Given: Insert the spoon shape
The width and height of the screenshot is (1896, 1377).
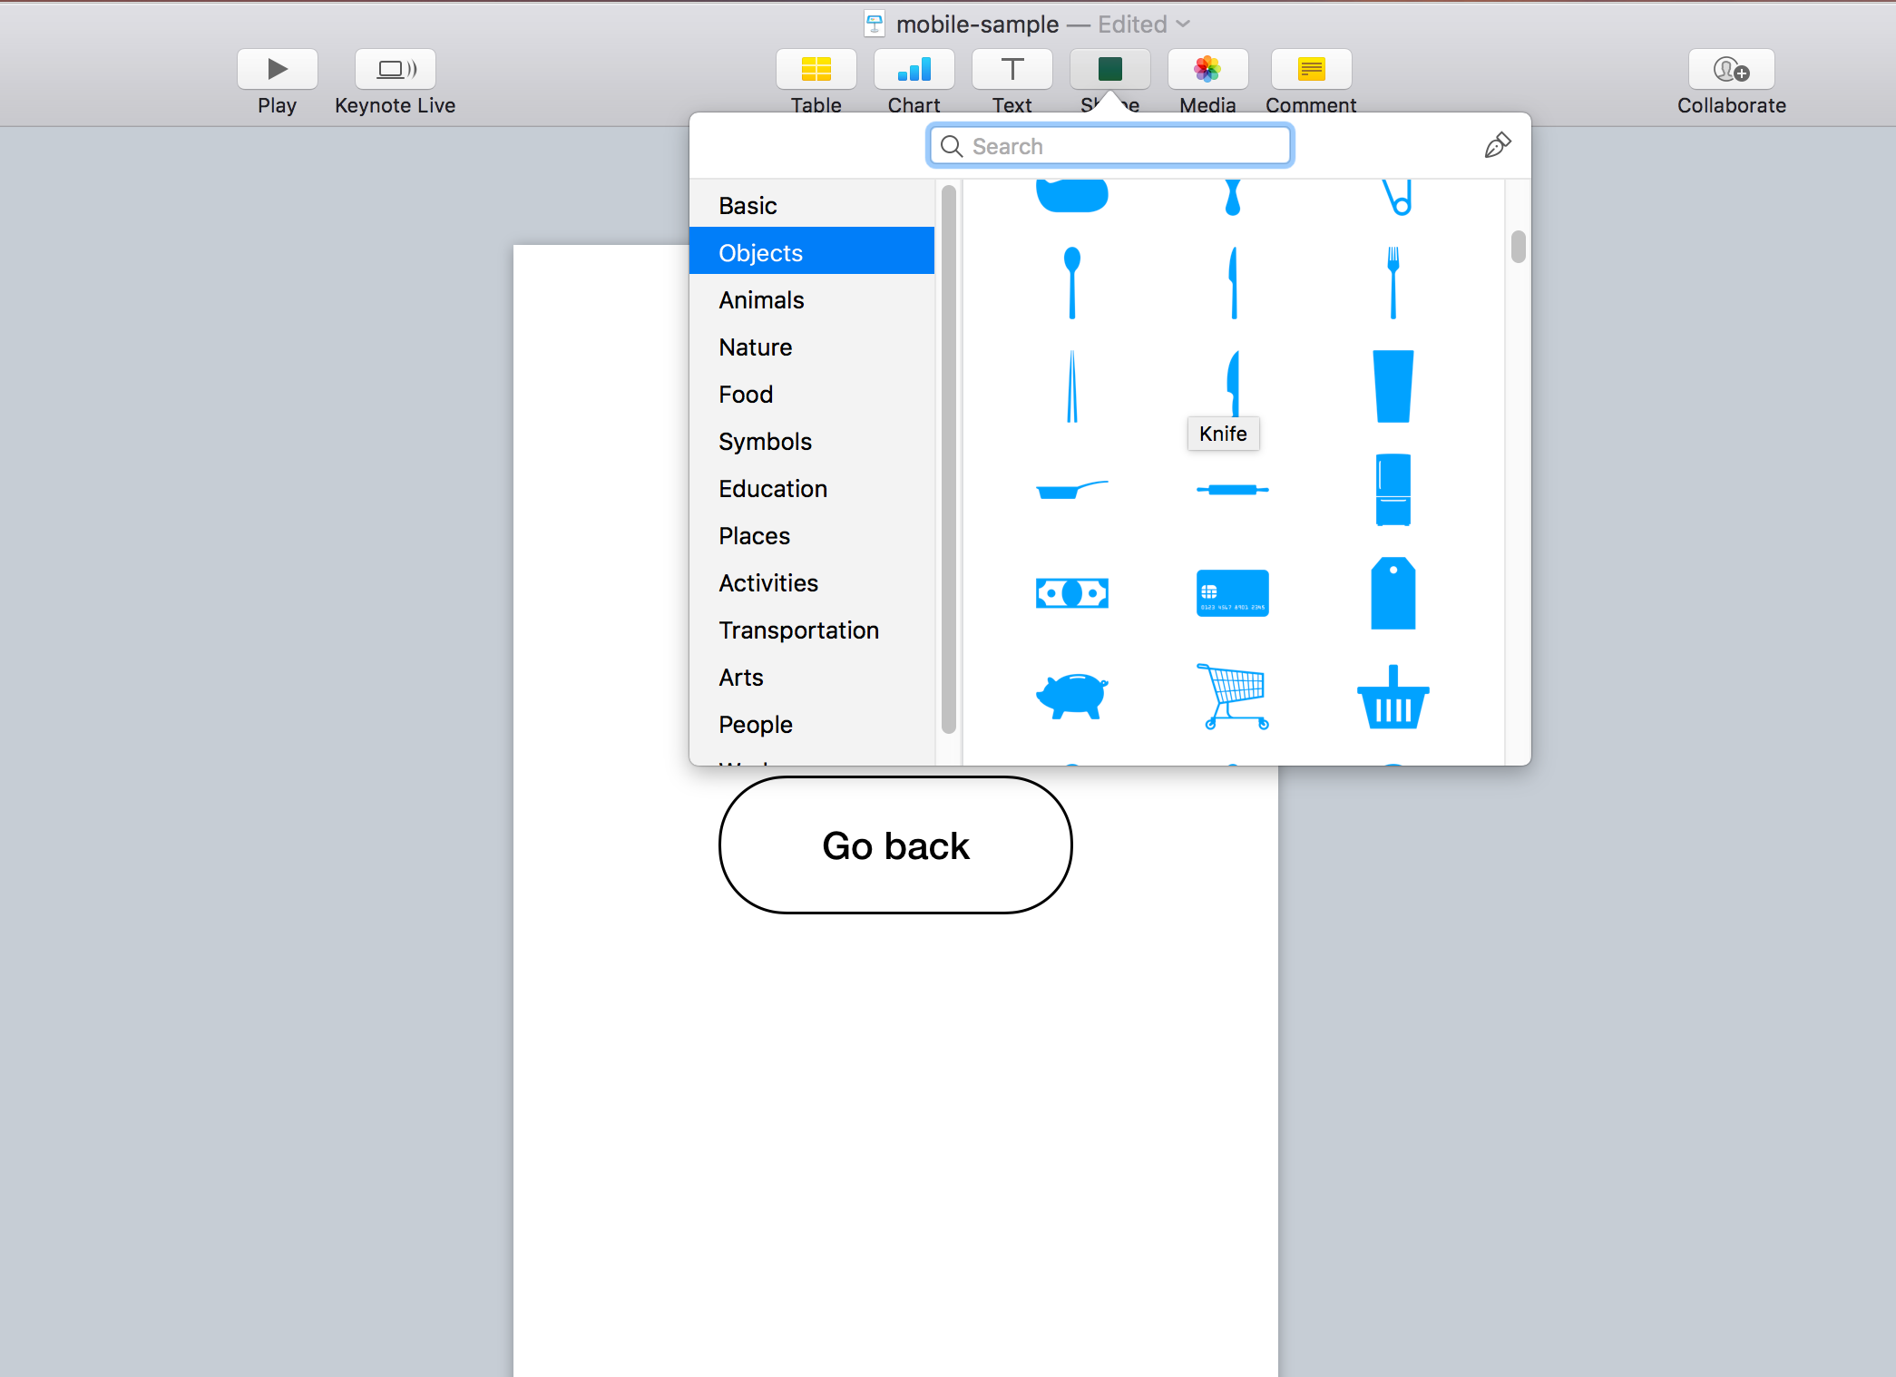Looking at the screenshot, I should point(1072,282).
